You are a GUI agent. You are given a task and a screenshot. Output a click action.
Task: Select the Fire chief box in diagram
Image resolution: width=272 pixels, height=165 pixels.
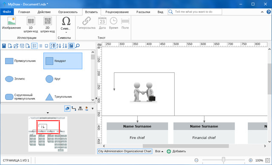click(x=137, y=133)
